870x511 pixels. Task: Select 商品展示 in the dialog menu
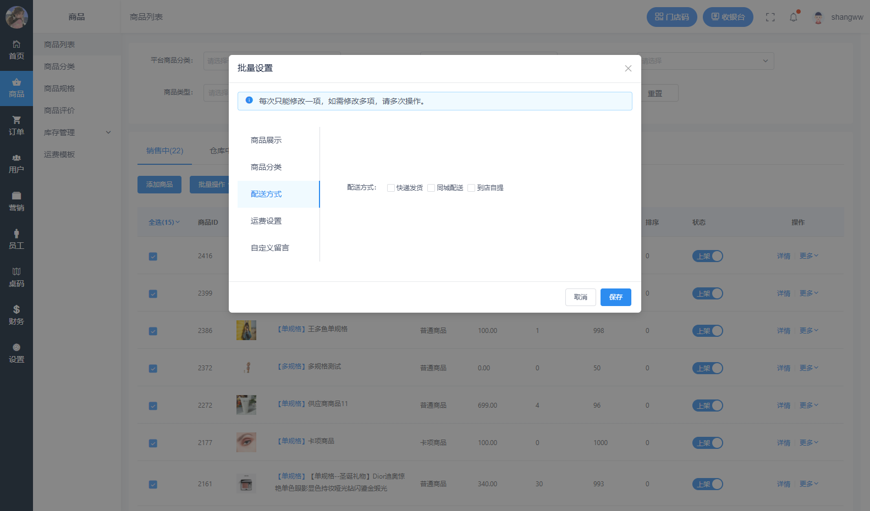[x=266, y=140]
